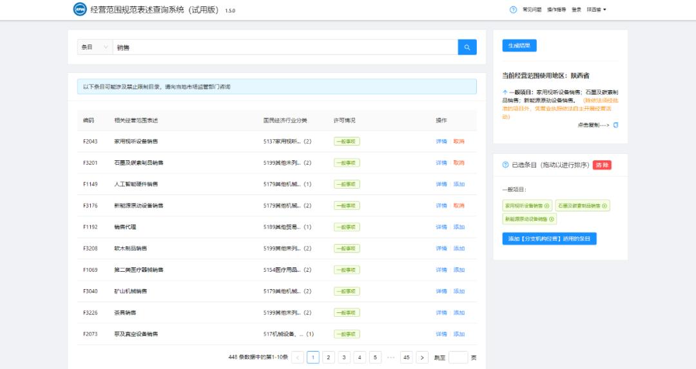Remove the 新能源原动设备销售 tag via its x icon
696x369 pixels.
[551, 219]
